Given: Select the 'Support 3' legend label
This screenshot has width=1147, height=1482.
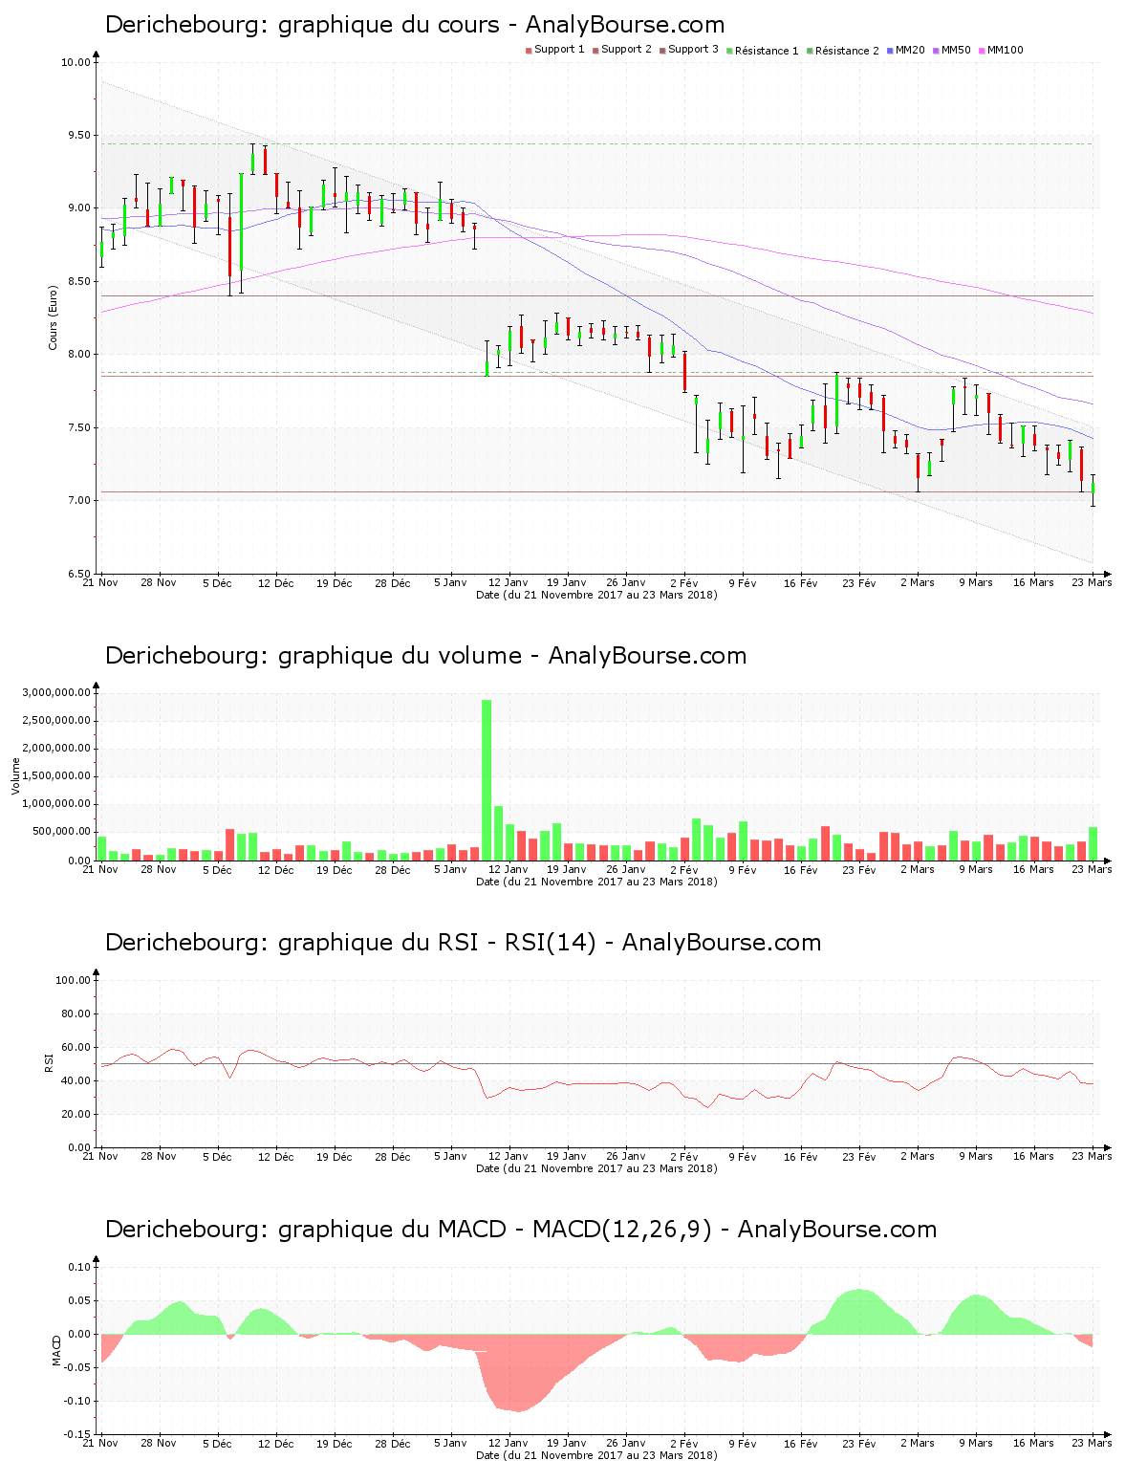Looking at the screenshot, I should tap(693, 50).
